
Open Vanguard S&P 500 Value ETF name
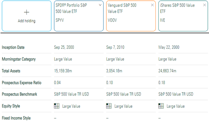point(122,8)
